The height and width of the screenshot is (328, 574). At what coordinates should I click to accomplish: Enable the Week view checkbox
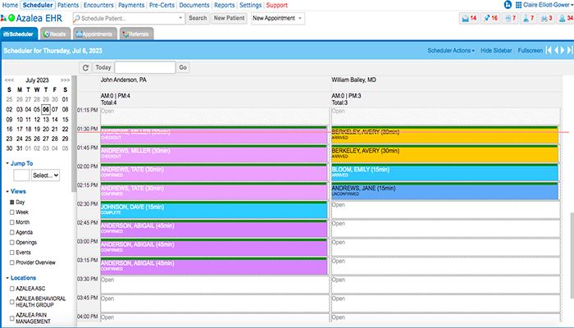point(12,212)
